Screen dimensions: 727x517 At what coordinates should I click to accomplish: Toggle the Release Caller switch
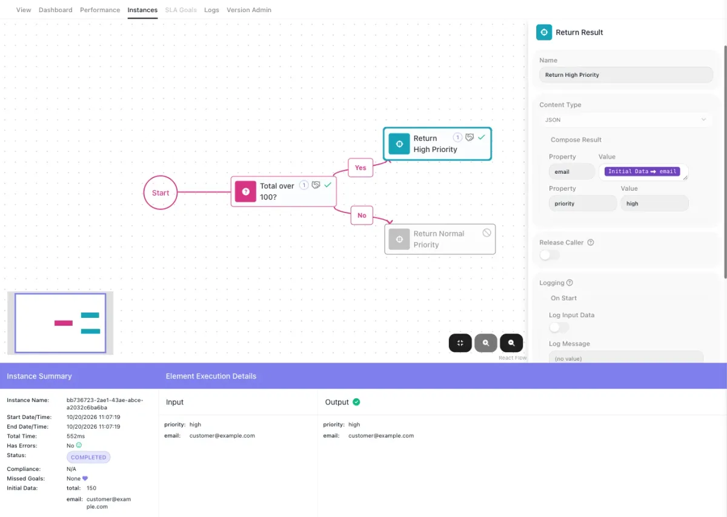(549, 255)
